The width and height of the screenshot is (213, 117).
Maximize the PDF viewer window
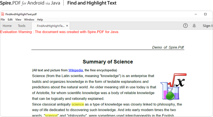click(205, 14)
